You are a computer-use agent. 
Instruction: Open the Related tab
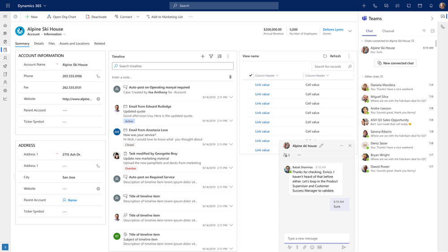[x=100, y=43]
